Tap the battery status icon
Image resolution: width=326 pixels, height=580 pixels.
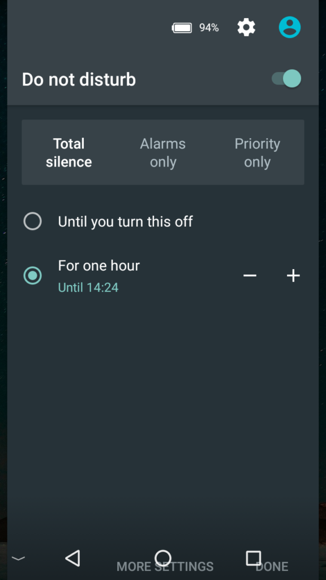point(182,28)
